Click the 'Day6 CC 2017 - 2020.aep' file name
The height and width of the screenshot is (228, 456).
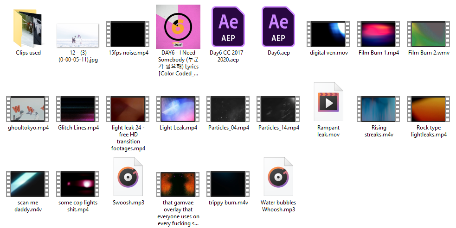tap(228, 56)
